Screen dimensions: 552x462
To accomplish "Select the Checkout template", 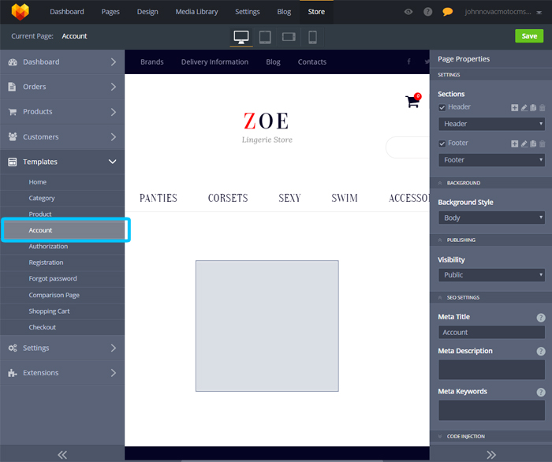I will tap(62, 327).
